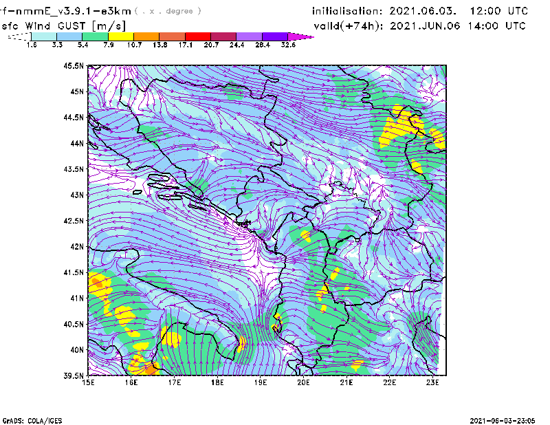The image size is (550, 425).
Task: Click the 45.5N latitude label
Action: coord(74,65)
